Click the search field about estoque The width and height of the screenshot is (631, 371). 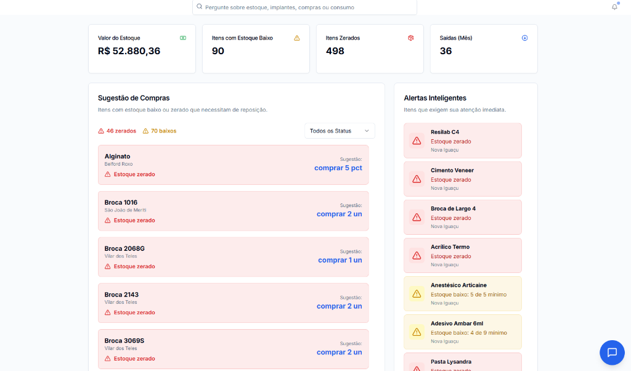304,7
